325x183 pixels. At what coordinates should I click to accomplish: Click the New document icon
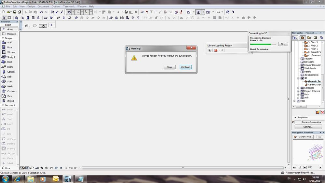4,12
